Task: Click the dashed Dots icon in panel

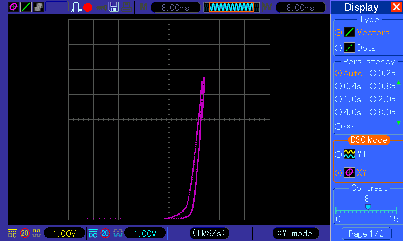Action: (x=349, y=48)
